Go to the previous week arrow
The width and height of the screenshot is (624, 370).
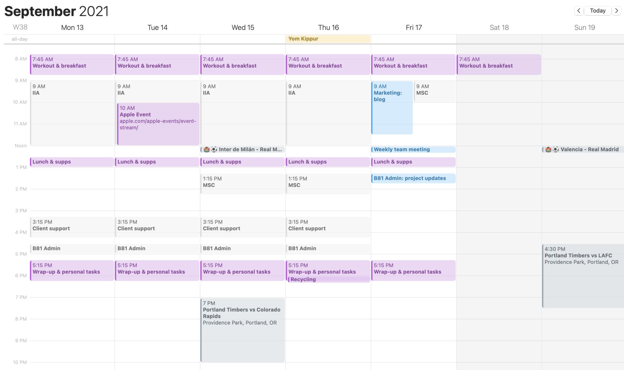(x=579, y=11)
